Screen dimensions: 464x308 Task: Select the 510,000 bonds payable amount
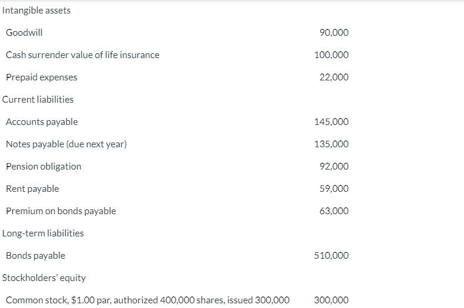331,255
